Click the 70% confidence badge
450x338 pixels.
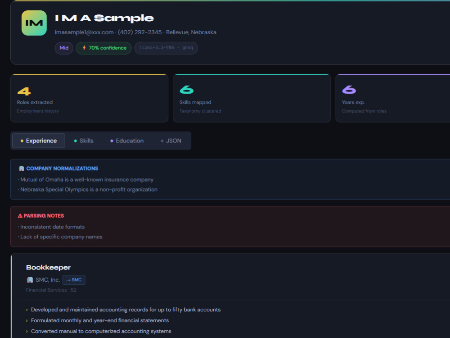coord(103,48)
